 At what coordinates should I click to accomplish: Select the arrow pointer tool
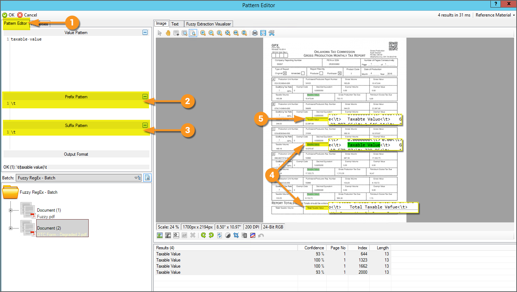click(160, 33)
